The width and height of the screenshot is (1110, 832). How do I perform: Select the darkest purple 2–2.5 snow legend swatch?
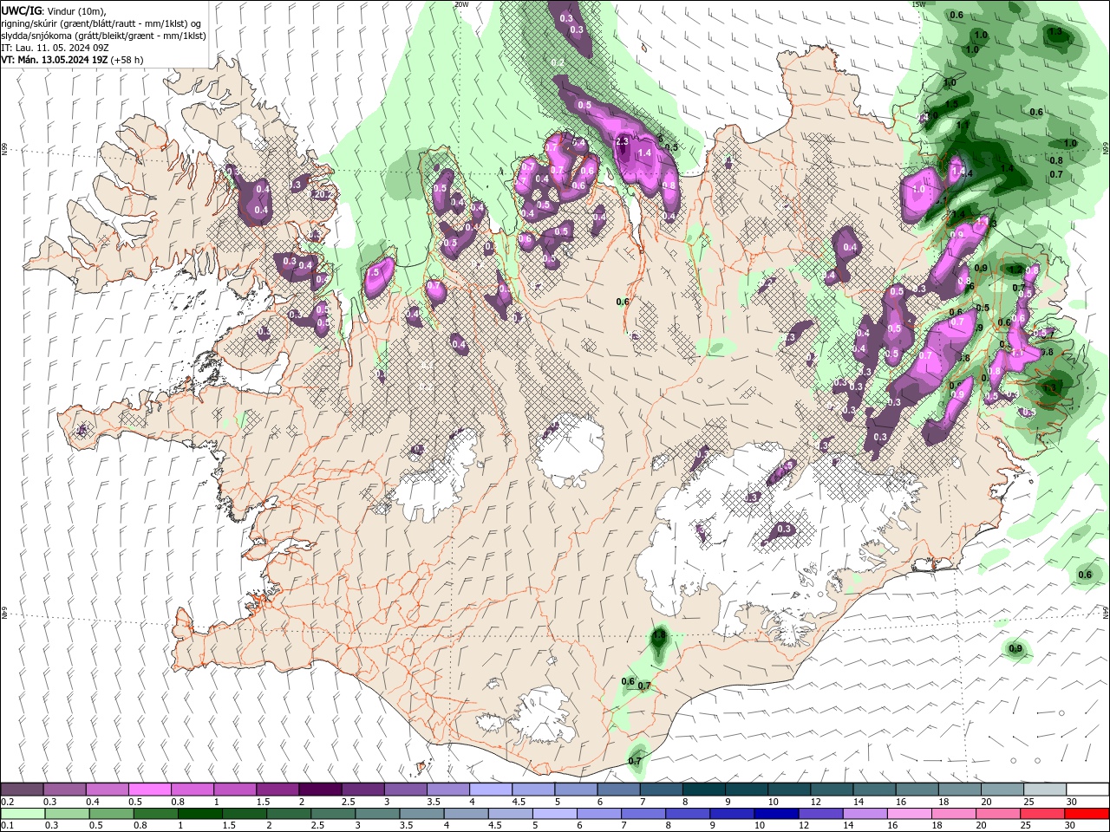click(x=319, y=790)
